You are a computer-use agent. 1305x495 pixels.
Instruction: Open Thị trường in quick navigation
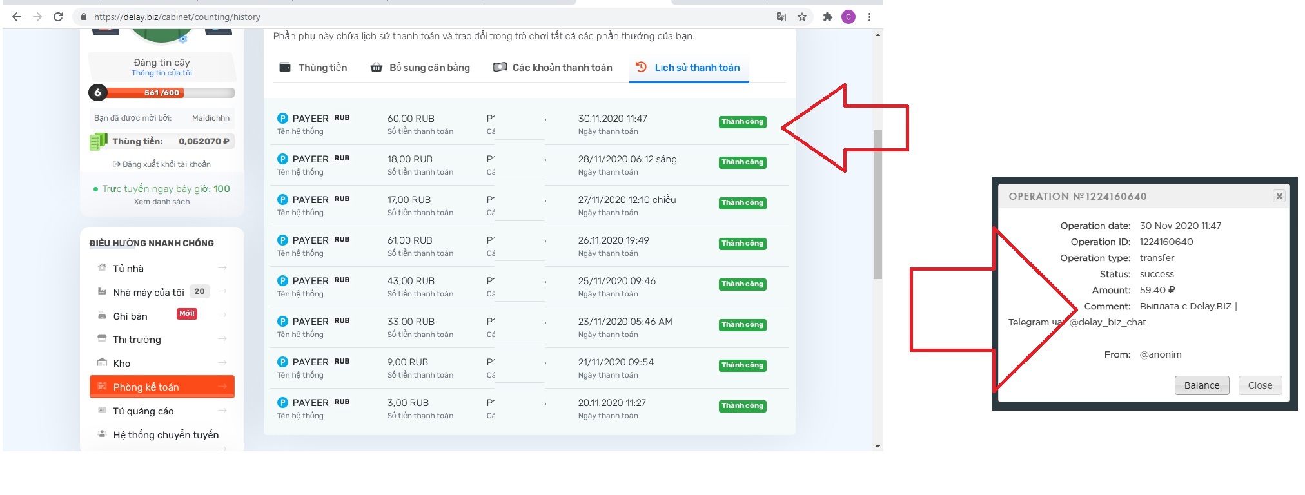pyautogui.click(x=137, y=340)
